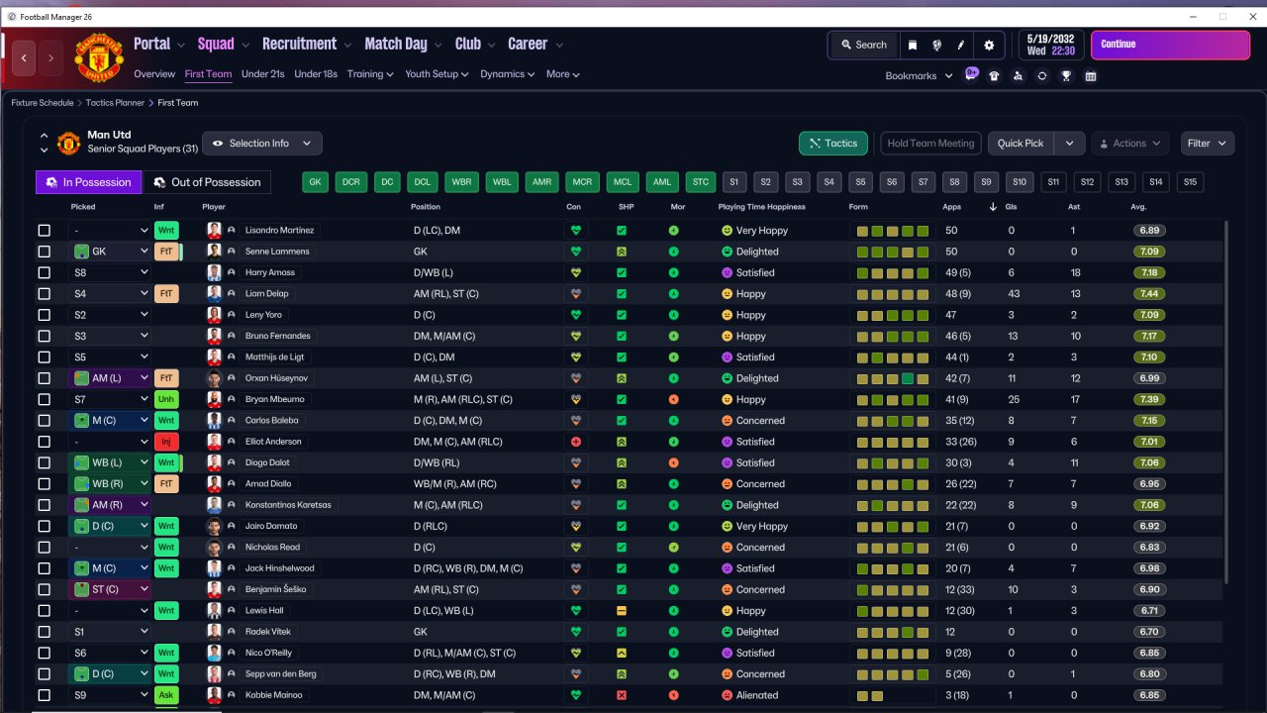1267x713 pixels.
Task: Click the Quick Pick button
Action: point(1021,144)
